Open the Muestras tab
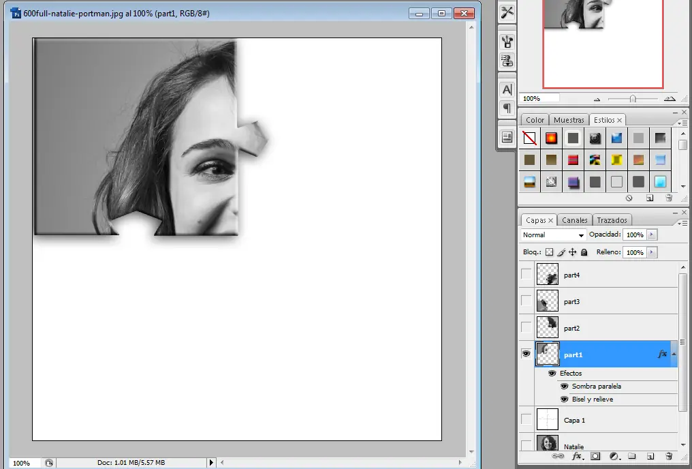 [x=568, y=119]
